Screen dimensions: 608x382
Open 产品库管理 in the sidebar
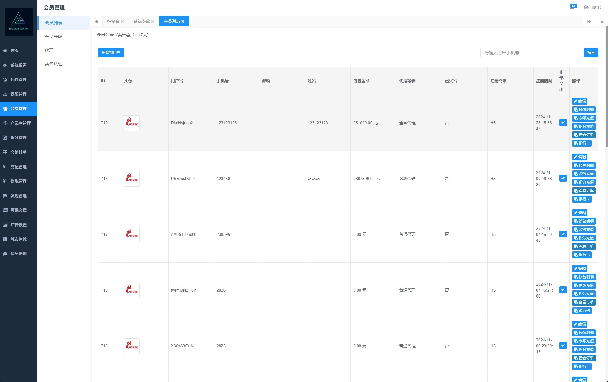pyautogui.click(x=20, y=123)
